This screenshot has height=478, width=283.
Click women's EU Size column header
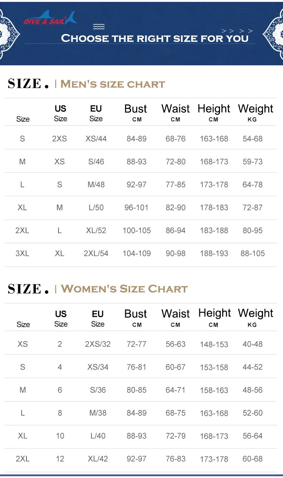[x=98, y=318]
